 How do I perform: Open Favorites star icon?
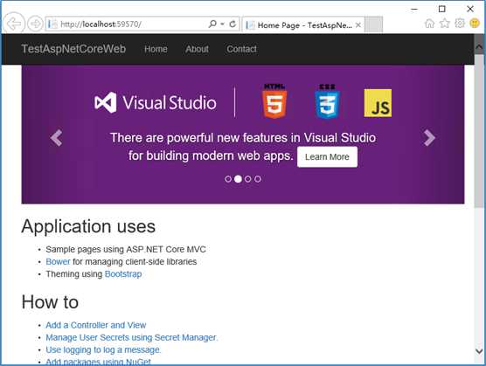[x=445, y=24]
